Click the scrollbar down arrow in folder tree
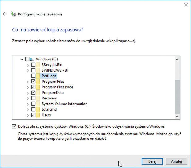Viewport: 191px width, 168px height. pyautogui.click(x=177, y=117)
